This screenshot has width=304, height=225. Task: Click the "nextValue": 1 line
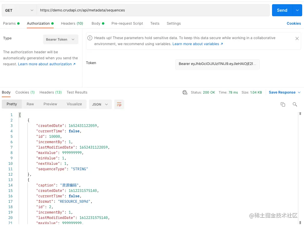pyautogui.click(x=52, y=164)
